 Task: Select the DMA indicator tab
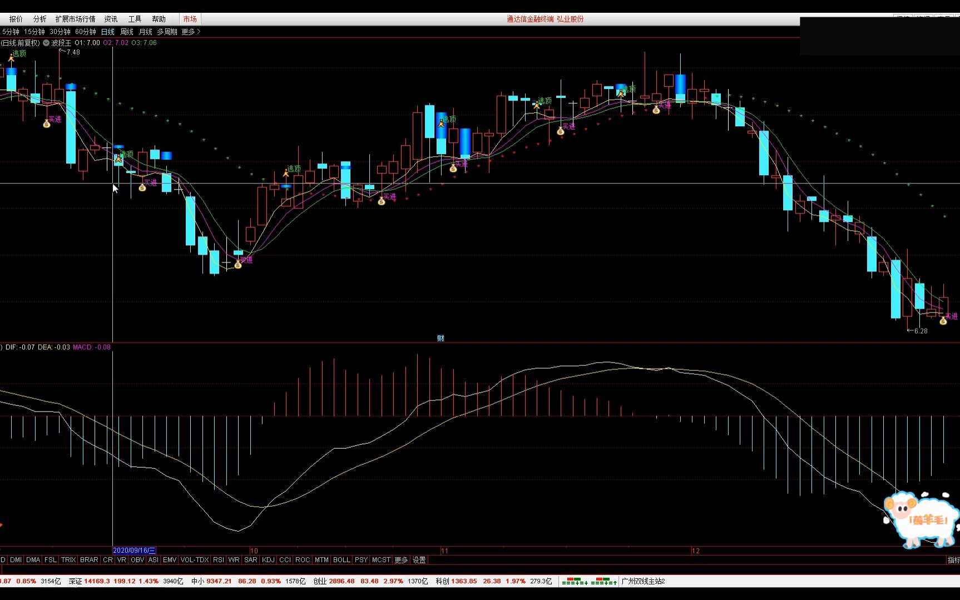[x=33, y=560]
